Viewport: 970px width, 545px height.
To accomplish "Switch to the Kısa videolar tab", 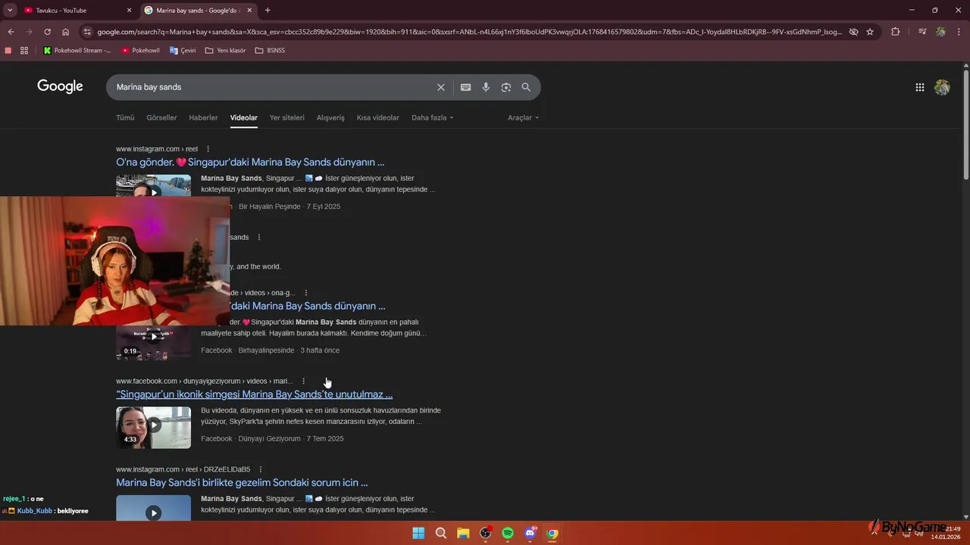I will [378, 118].
